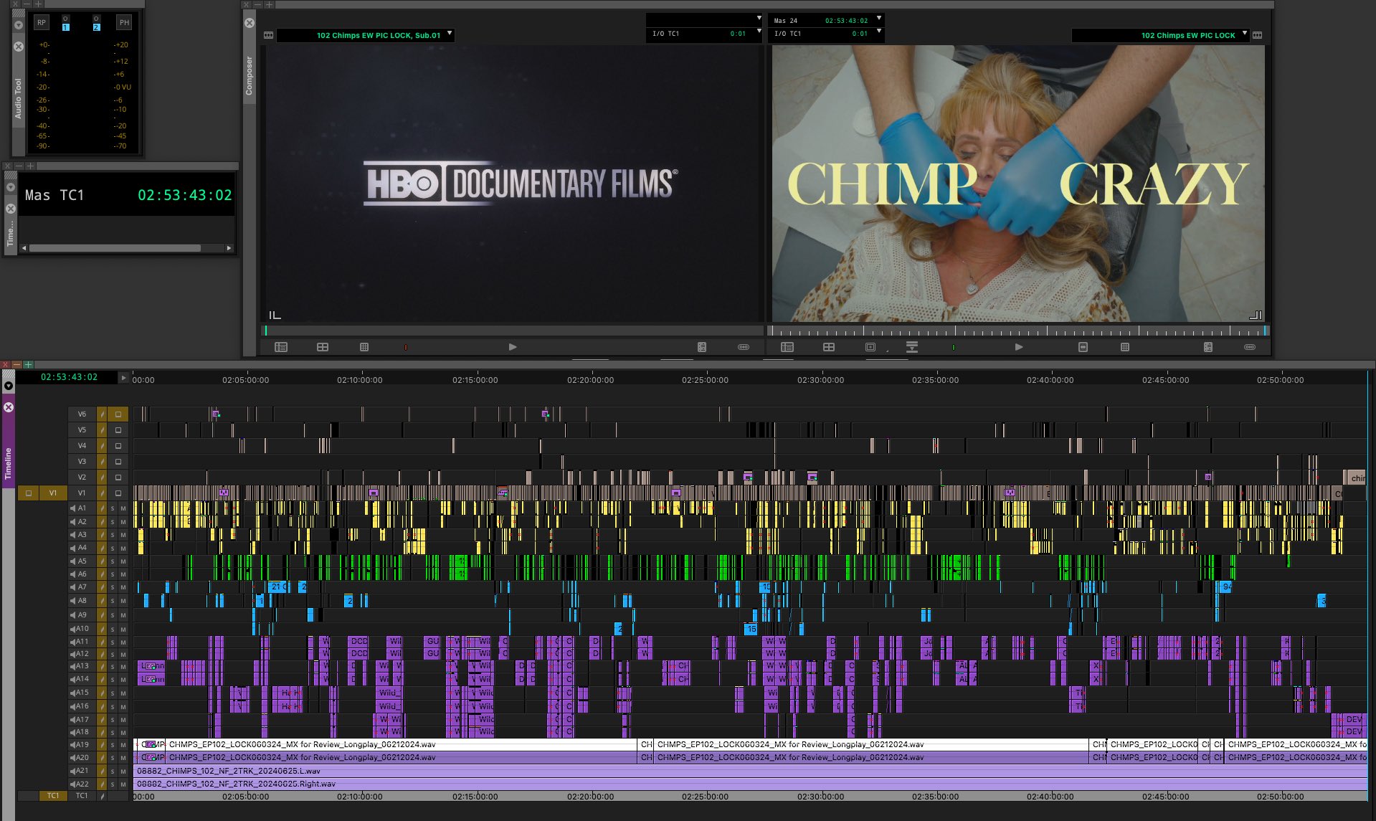Viewport: 1376px width, 821px height.
Task: Mute audio track A5
Action: coord(123,561)
